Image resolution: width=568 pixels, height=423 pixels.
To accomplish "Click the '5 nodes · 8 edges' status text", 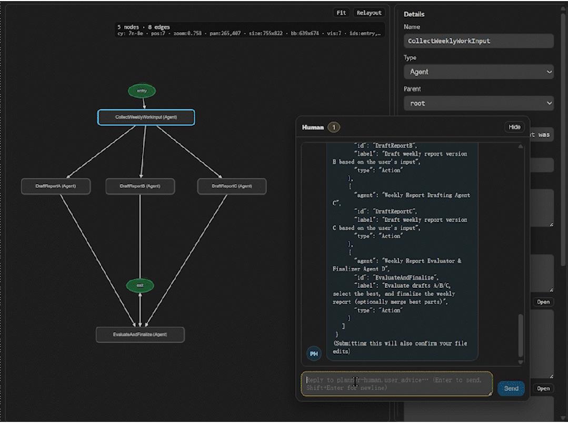I will [x=144, y=27].
